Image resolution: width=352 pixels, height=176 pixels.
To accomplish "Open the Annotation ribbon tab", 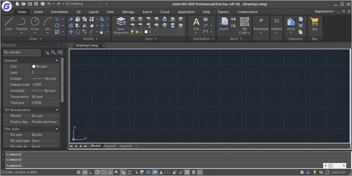I will [60, 12].
